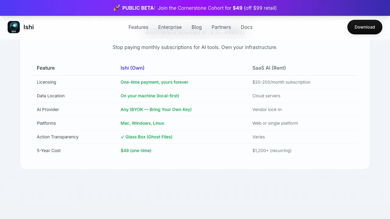Select the "Mac, Windows, Linux" platforms cell
Viewport: 390px width, 219px height.
(142, 123)
